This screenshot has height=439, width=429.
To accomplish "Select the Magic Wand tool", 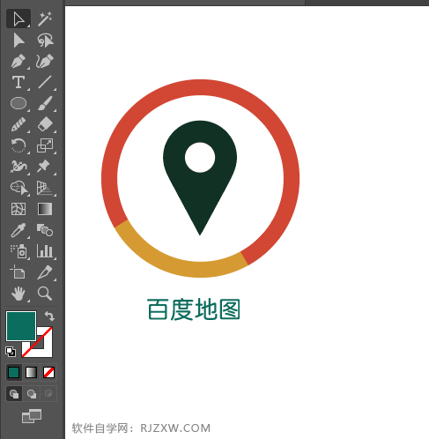I will coord(45,19).
